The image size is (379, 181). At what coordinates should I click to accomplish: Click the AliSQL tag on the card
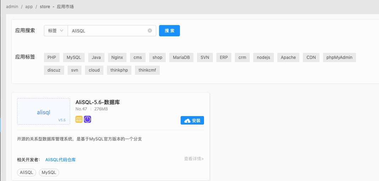(x=27, y=173)
